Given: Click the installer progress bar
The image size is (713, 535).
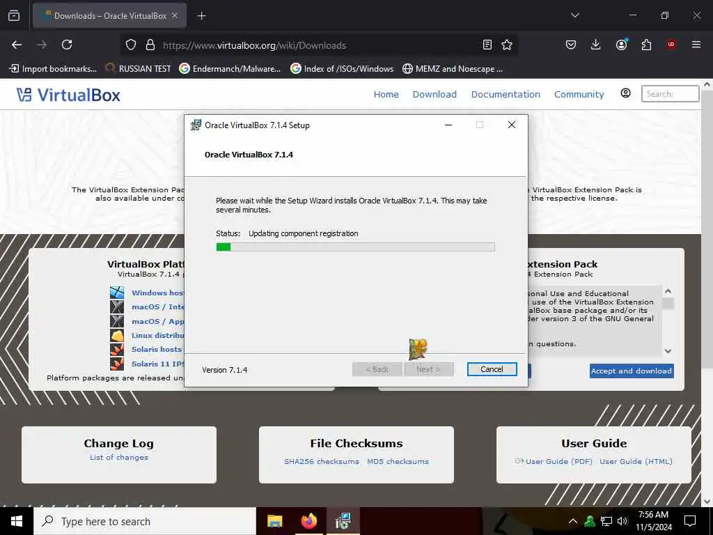Looking at the screenshot, I should click(355, 247).
